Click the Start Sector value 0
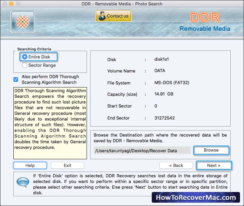Image resolution: width=244 pixels, height=206 pixels. click(x=156, y=106)
